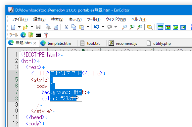Close the 無題.htm tab

click(35, 43)
